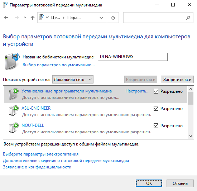Click the Це... breadcrumb item
The height and width of the screenshot is (191, 197).
tap(56, 18)
